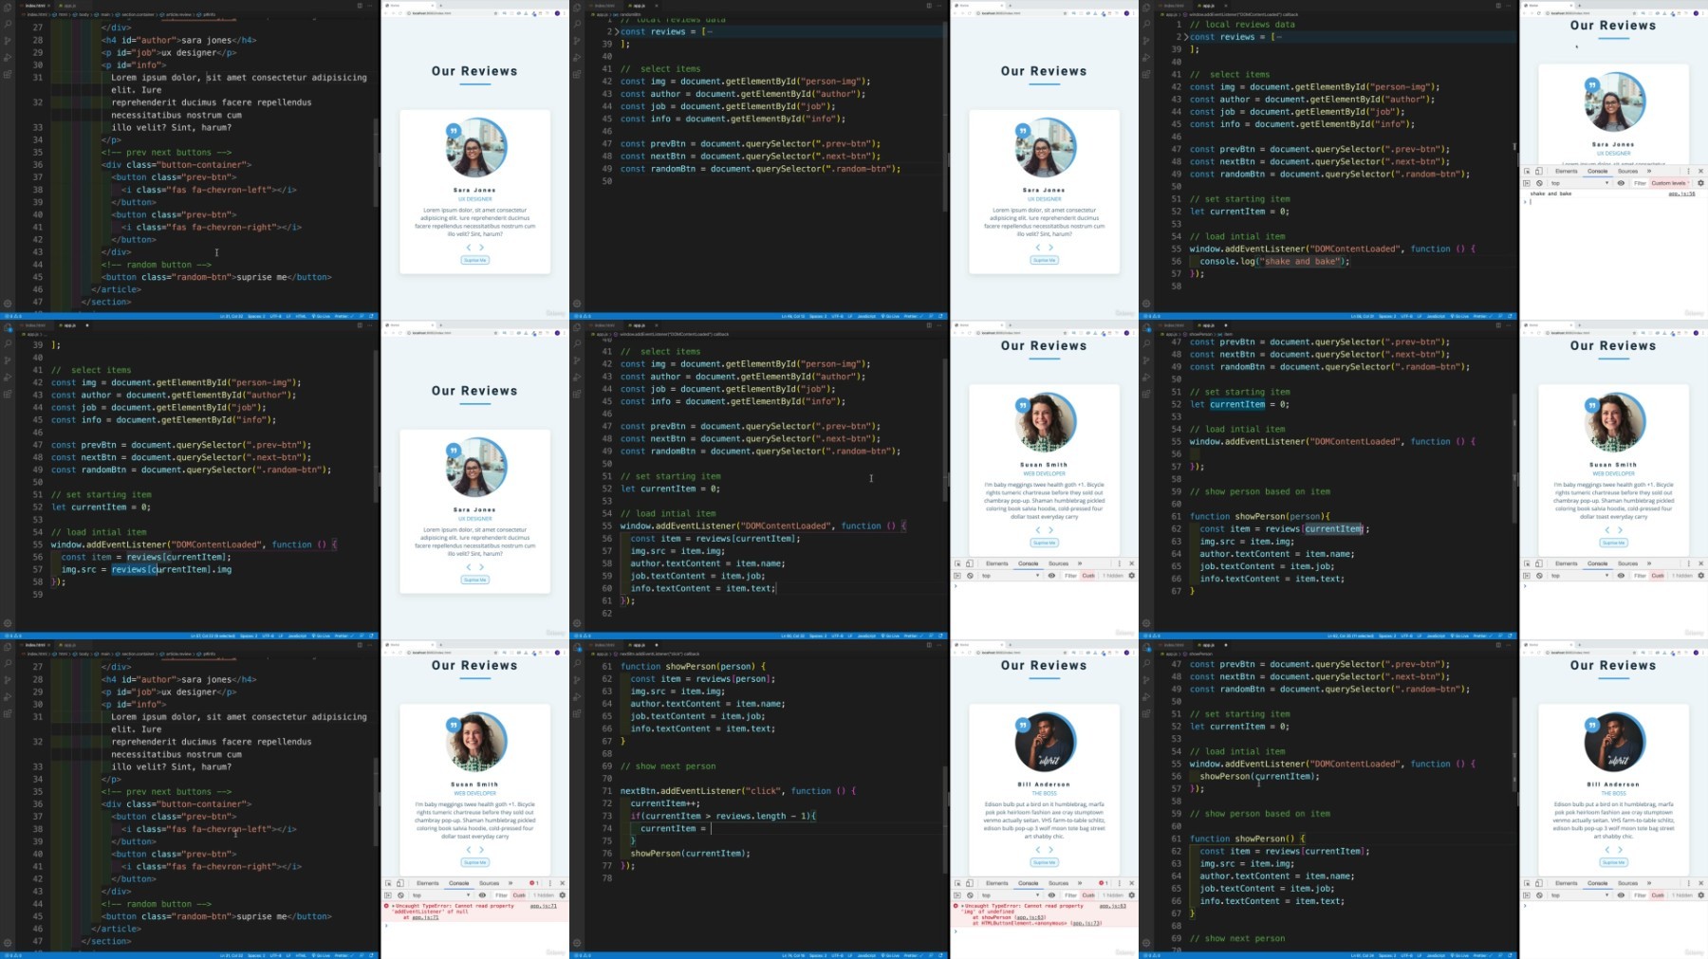Open app.js:56 link beside 'shake and bake' console output
Screen dimensions: 1708x959
pos(1681,194)
